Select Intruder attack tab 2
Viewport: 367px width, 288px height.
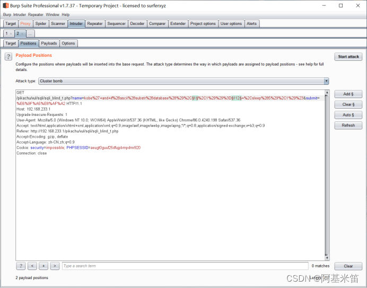click(x=18, y=34)
